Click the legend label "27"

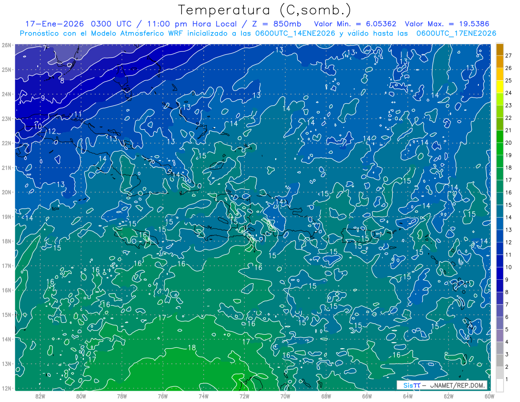[509, 56]
